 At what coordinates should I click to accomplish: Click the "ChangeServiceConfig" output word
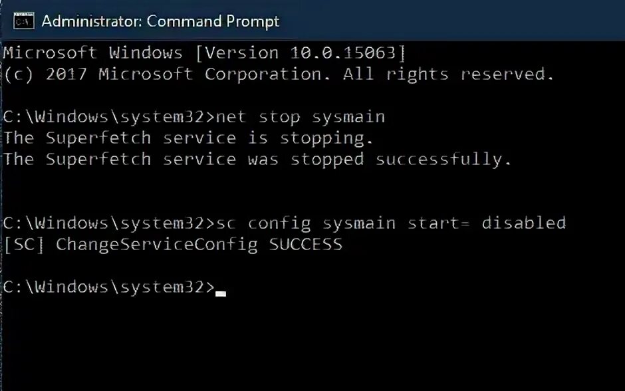pyautogui.click(x=156, y=244)
